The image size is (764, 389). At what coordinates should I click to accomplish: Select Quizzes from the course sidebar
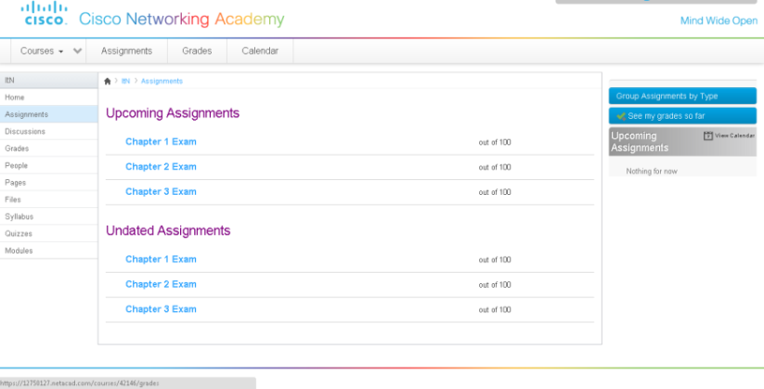19,234
